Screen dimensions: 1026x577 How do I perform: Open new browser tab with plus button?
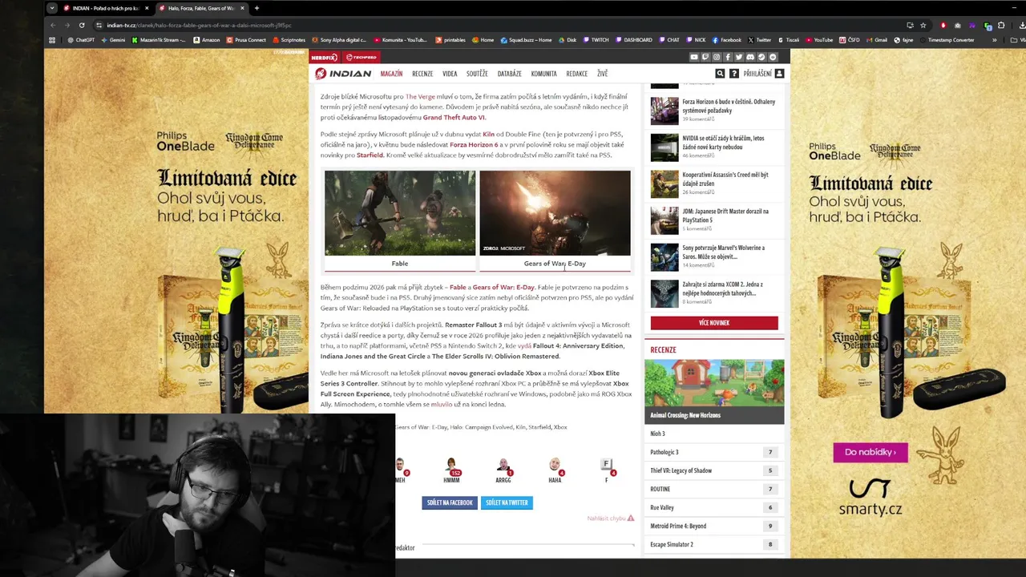click(256, 8)
